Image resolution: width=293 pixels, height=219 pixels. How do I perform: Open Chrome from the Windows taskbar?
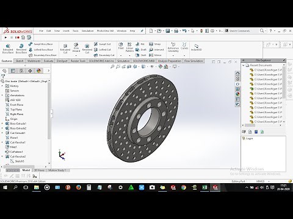184,187
